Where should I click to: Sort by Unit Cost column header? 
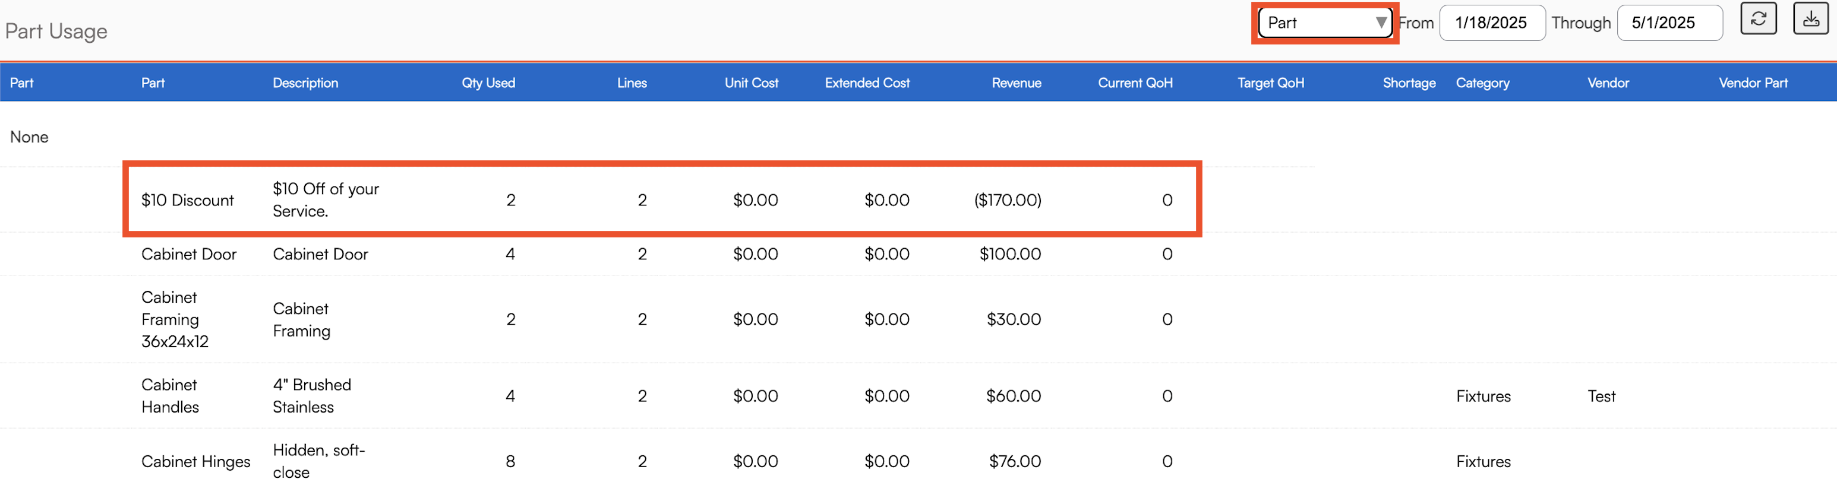[x=751, y=83]
